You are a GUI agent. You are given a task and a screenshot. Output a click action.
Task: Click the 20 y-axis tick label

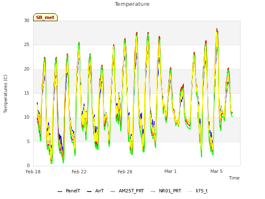click(x=26, y=69)
